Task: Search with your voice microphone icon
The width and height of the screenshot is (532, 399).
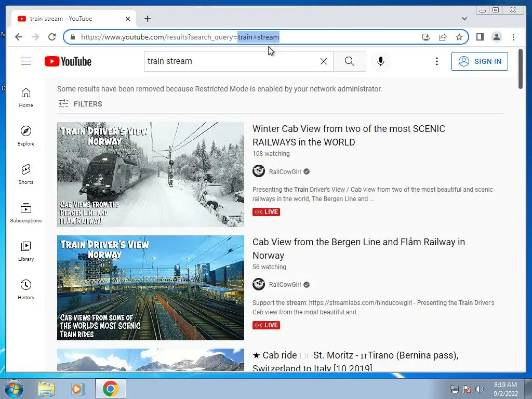Action: click(381, 61)
